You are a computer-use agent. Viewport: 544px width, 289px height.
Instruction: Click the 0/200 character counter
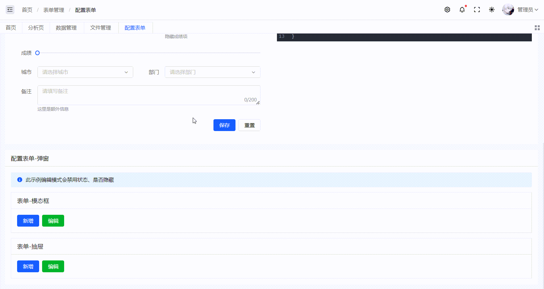(250, 100)
